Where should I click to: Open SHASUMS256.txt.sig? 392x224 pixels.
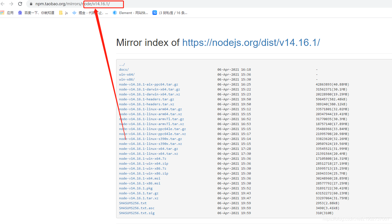click(x=137, y=213)
